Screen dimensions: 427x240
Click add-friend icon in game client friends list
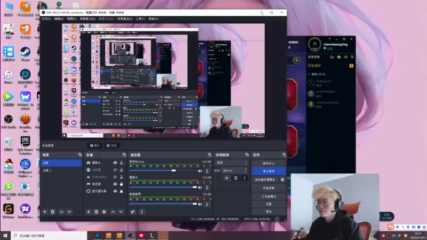(332, 57)
